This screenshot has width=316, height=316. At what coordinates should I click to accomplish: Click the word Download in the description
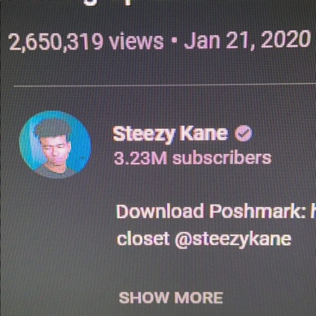[160, 211]
